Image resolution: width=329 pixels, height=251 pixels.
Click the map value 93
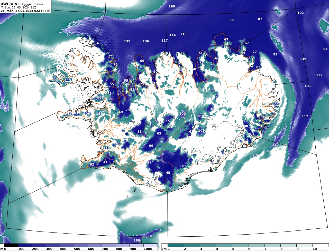tap(275, 54)
